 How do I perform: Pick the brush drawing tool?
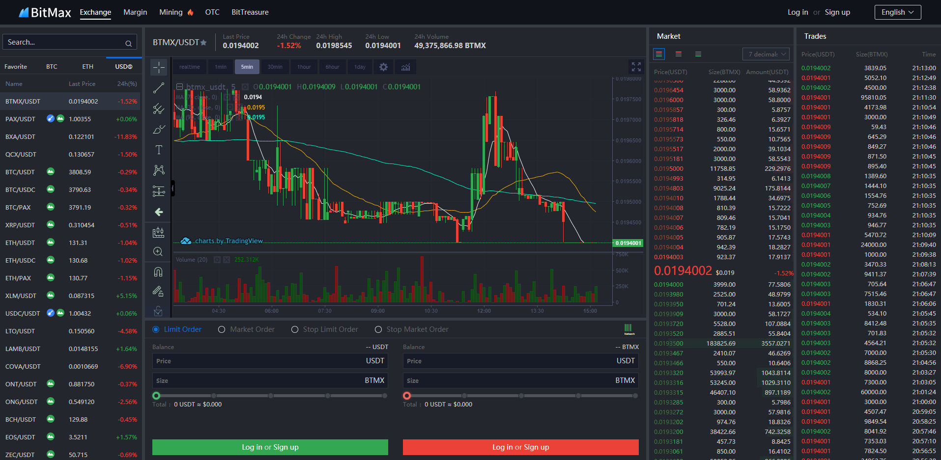(158, 129)
